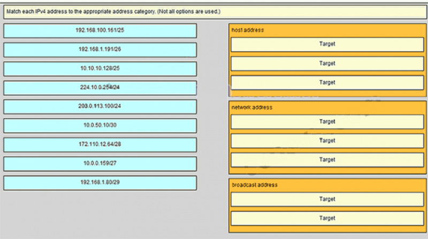Click the 'Match each IPv4 address' instruction text
Viewport: 428px width, 239px height.
113,11
